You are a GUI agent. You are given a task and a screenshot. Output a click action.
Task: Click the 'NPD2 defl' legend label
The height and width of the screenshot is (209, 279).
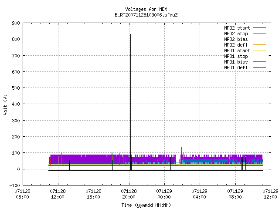pos(236,45)
